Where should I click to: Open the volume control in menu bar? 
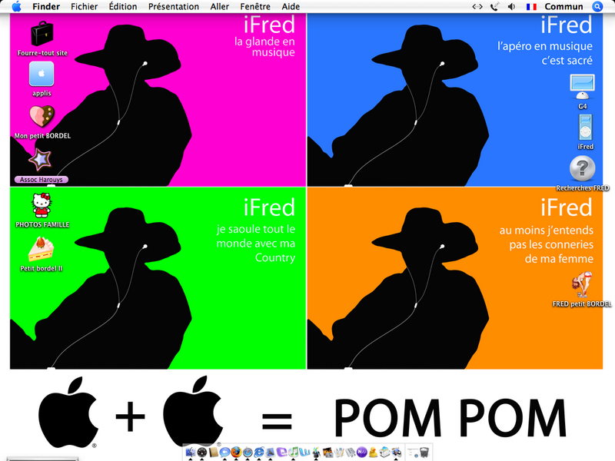pos(511,6)
